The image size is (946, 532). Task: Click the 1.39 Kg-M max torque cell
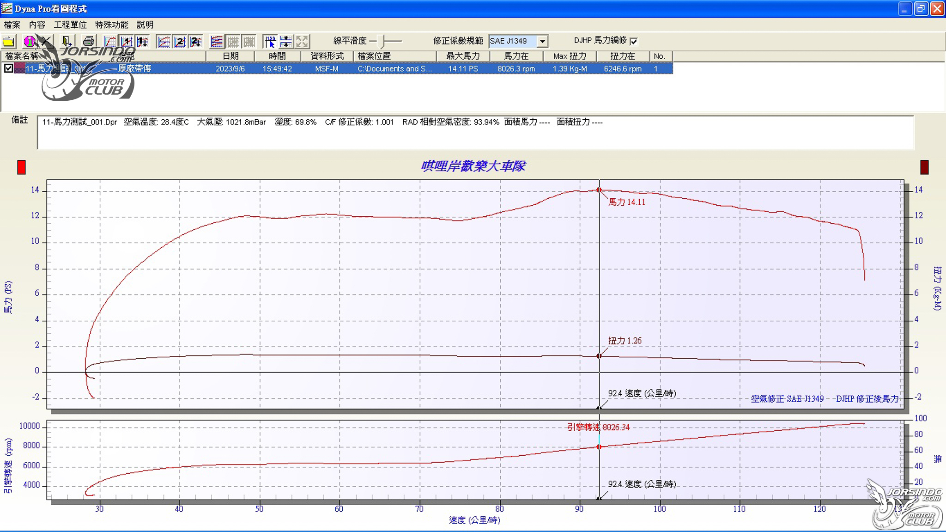pyautogui.click(x=570, y=68)
